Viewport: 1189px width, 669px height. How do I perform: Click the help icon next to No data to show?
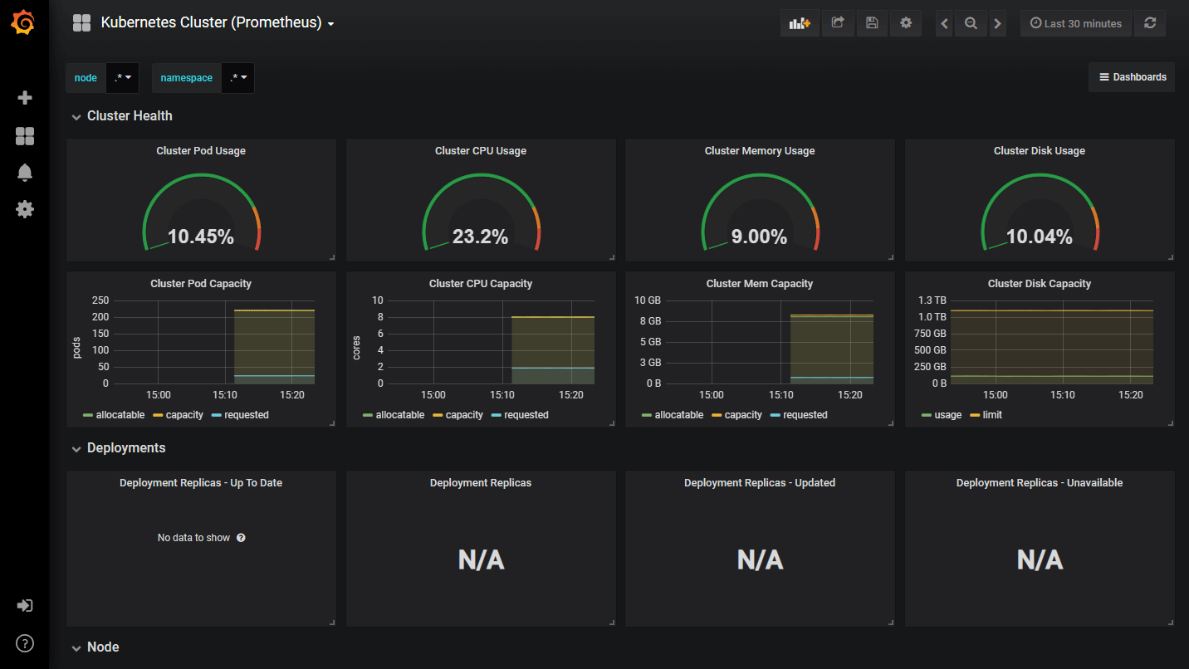[241, 538]
